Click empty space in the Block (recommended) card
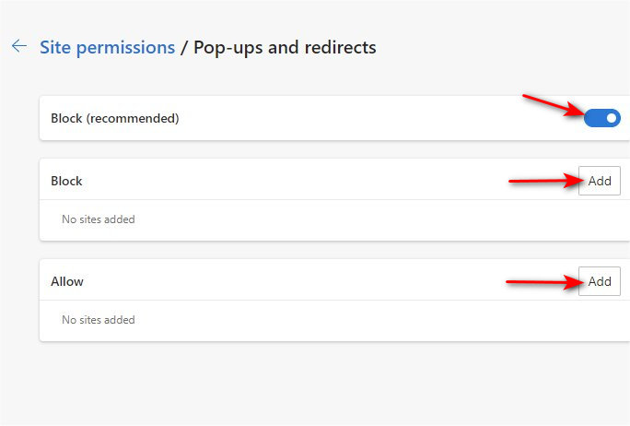 tap(368, 118)
